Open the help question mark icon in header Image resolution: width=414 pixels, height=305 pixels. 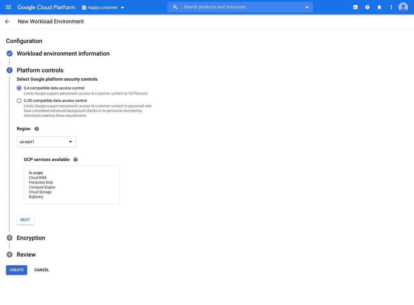coord(367,7)
